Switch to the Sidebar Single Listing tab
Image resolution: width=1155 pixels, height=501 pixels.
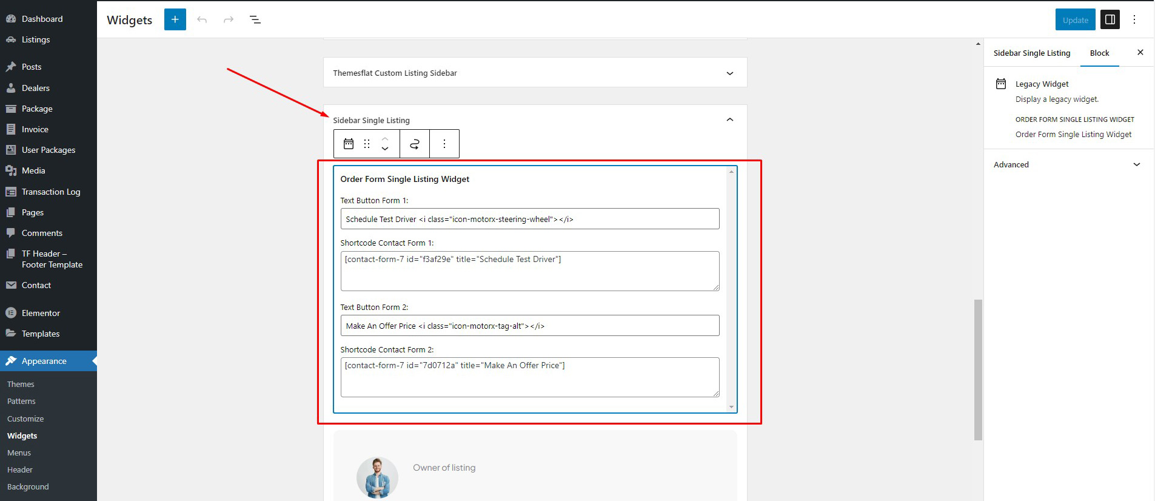[1032, 53]
